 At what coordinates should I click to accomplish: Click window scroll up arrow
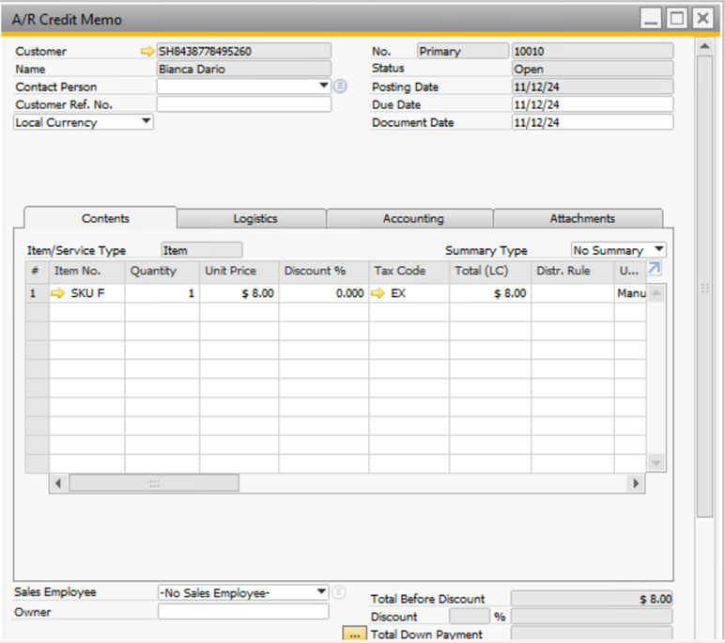[704, 46]
